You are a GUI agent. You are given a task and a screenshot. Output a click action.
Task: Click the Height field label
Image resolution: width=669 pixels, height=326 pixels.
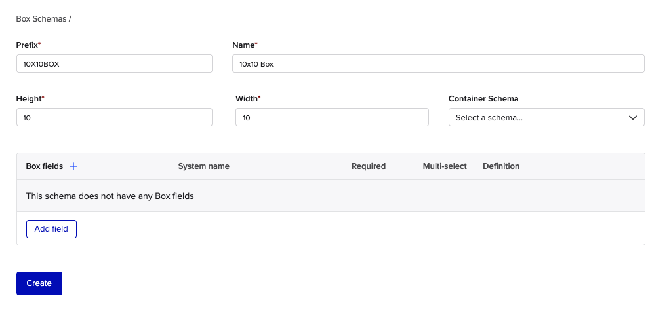click(x=29, y=99)
